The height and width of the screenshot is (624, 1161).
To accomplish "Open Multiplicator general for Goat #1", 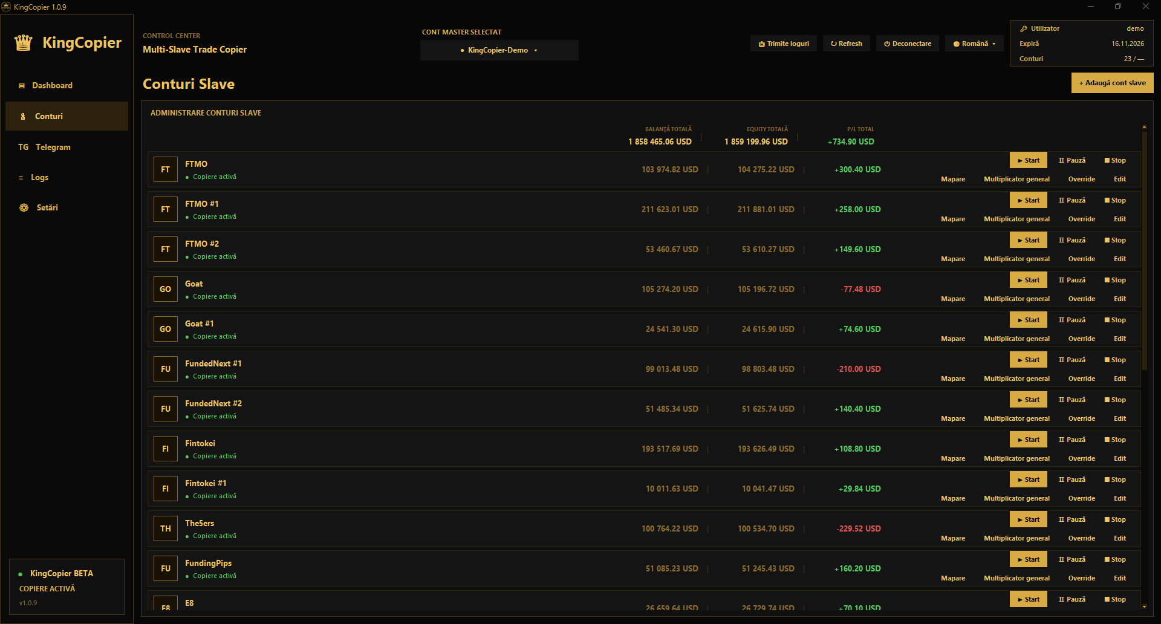I will click(x=1016, y=339).
